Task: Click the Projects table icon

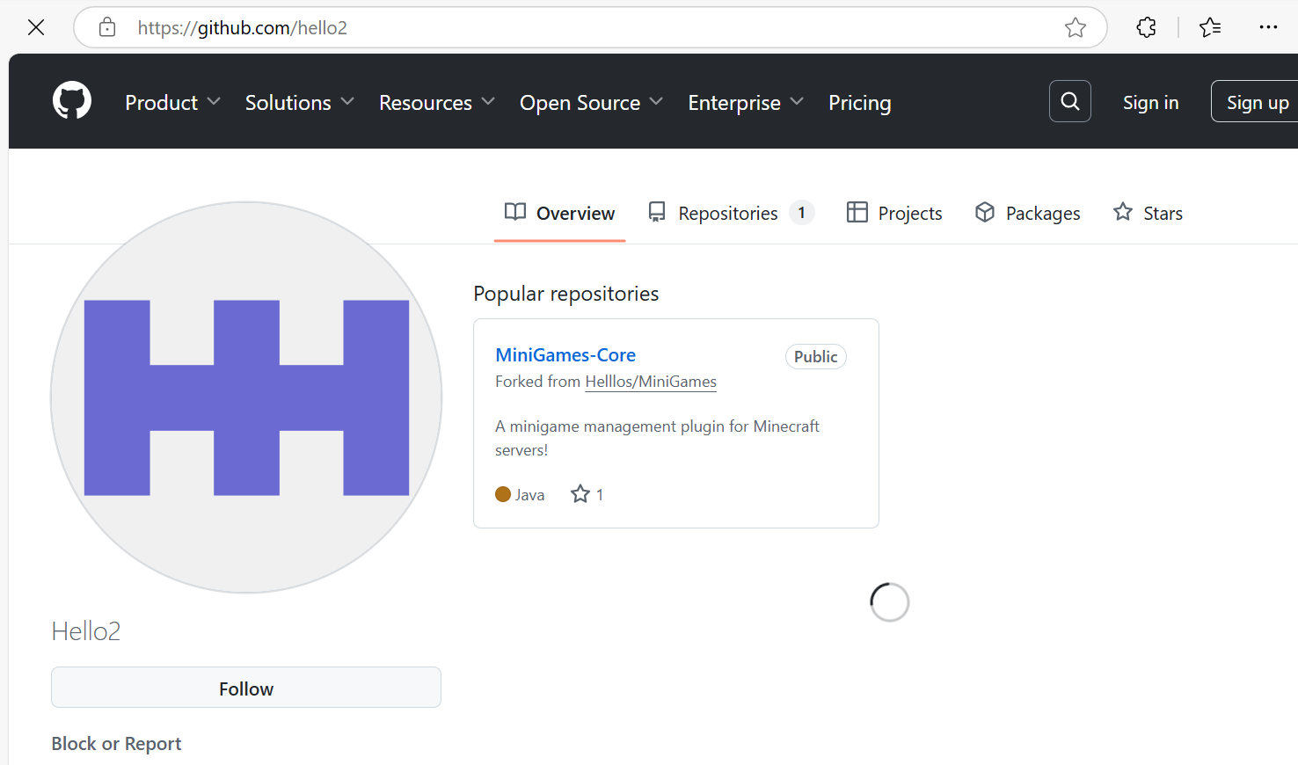Action: point(857,212)
